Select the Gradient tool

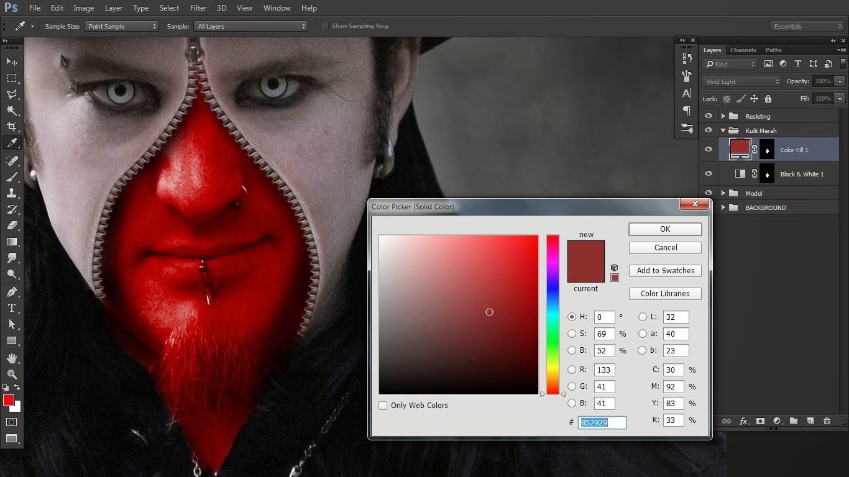click(12, 242)
